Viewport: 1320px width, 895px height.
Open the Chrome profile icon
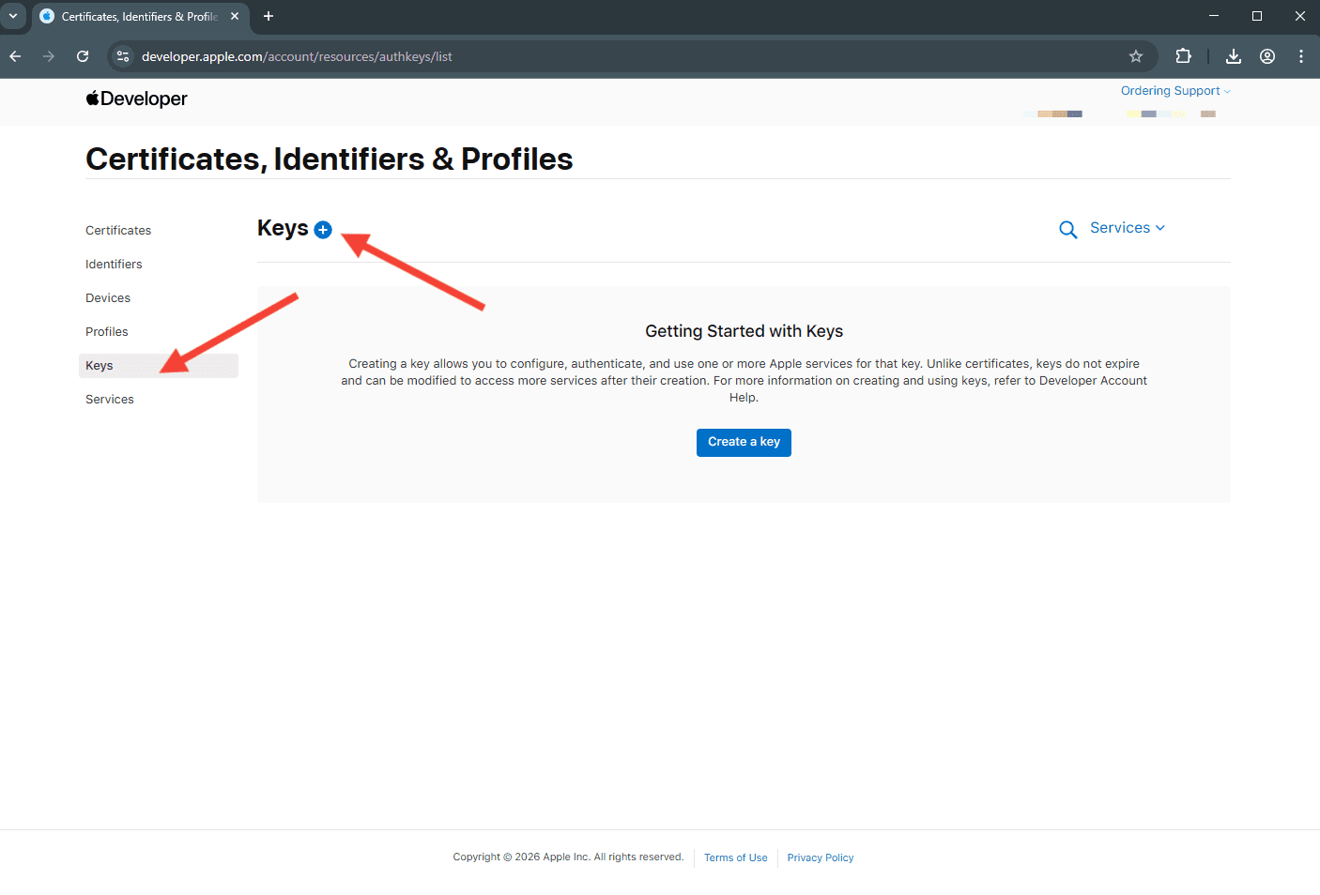(x=1267, y=56)
